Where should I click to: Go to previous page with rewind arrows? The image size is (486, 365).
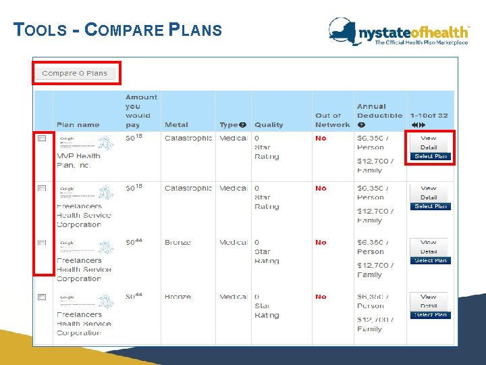(x=415, y=125)
